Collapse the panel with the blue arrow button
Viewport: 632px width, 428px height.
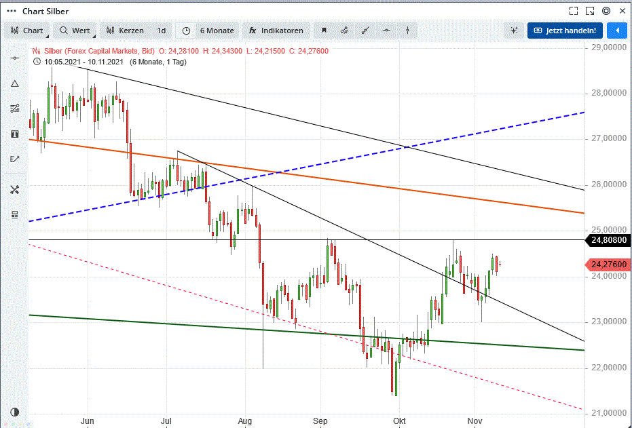click(617, 31)
